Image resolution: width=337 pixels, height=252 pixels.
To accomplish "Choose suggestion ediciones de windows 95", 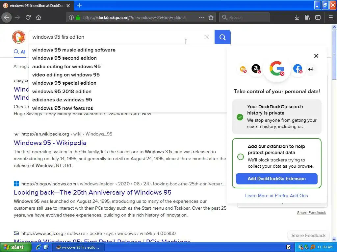I will [128, 100].
